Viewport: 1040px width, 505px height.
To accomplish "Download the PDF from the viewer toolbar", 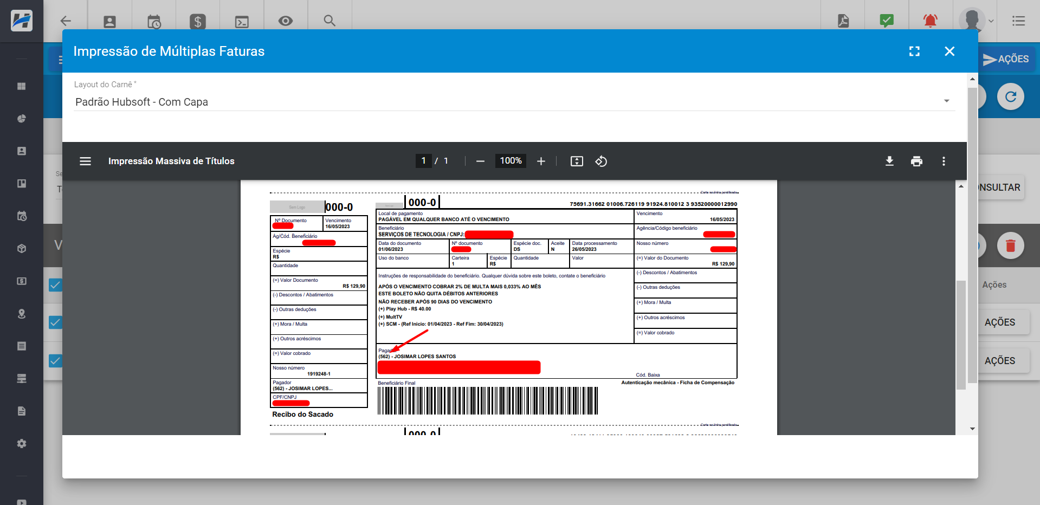I will (x=889, y=161).
